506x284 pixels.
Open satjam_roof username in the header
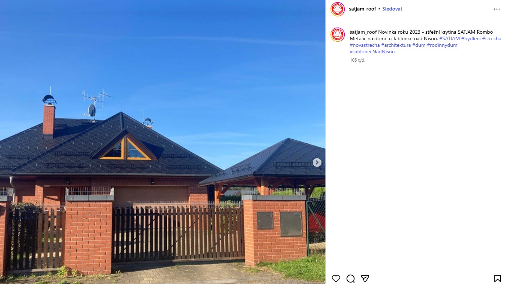pos(363,9)
